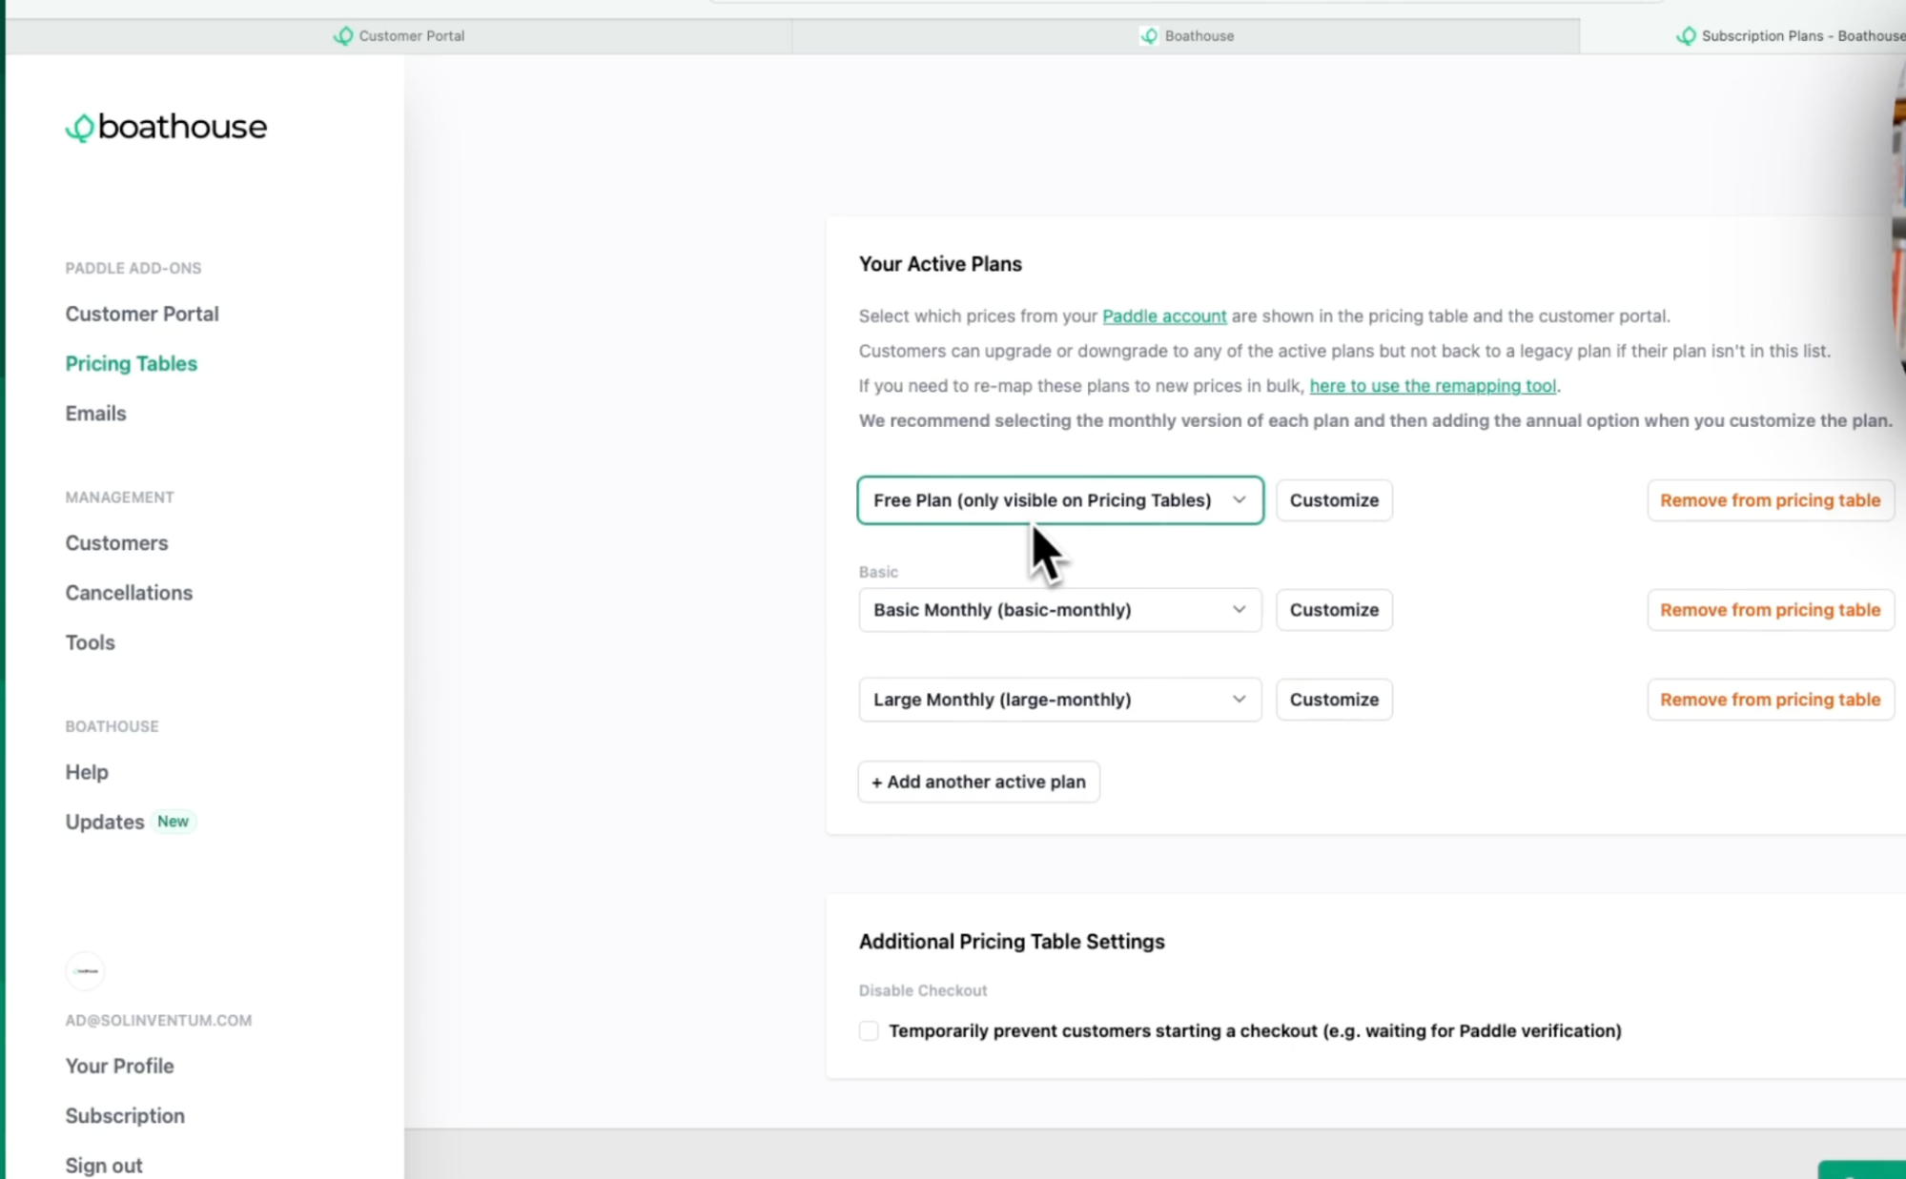This screenshot has height=1179, width=1906.
Task: Click the Tools management icon
Action: coord(90,641)
